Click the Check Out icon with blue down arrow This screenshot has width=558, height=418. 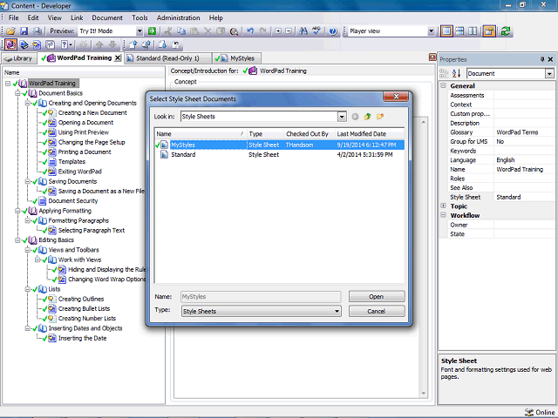click(x=162, y=44)
